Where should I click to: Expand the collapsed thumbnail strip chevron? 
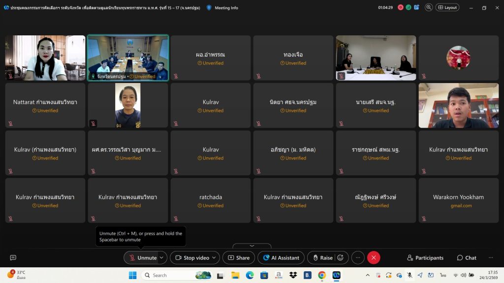252,246
